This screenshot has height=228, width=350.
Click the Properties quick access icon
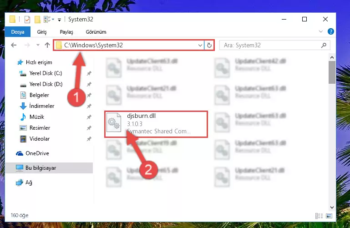tap(27, 20)
